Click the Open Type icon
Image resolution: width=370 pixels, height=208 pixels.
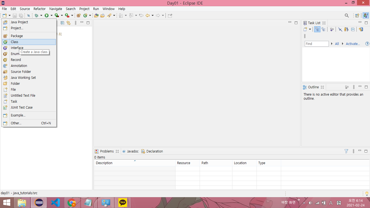pyautogui.click(x=96, y=15)
